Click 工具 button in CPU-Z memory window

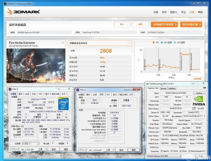[x=108, y=150]
